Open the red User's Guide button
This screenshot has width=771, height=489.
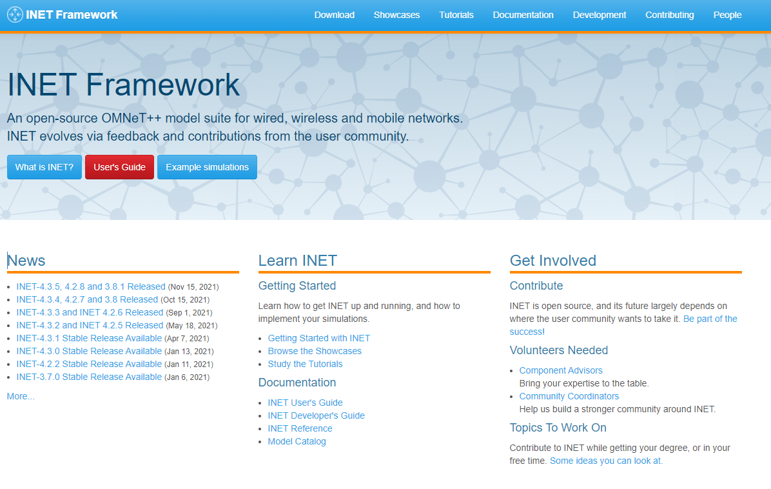click(x=119, y=167)
